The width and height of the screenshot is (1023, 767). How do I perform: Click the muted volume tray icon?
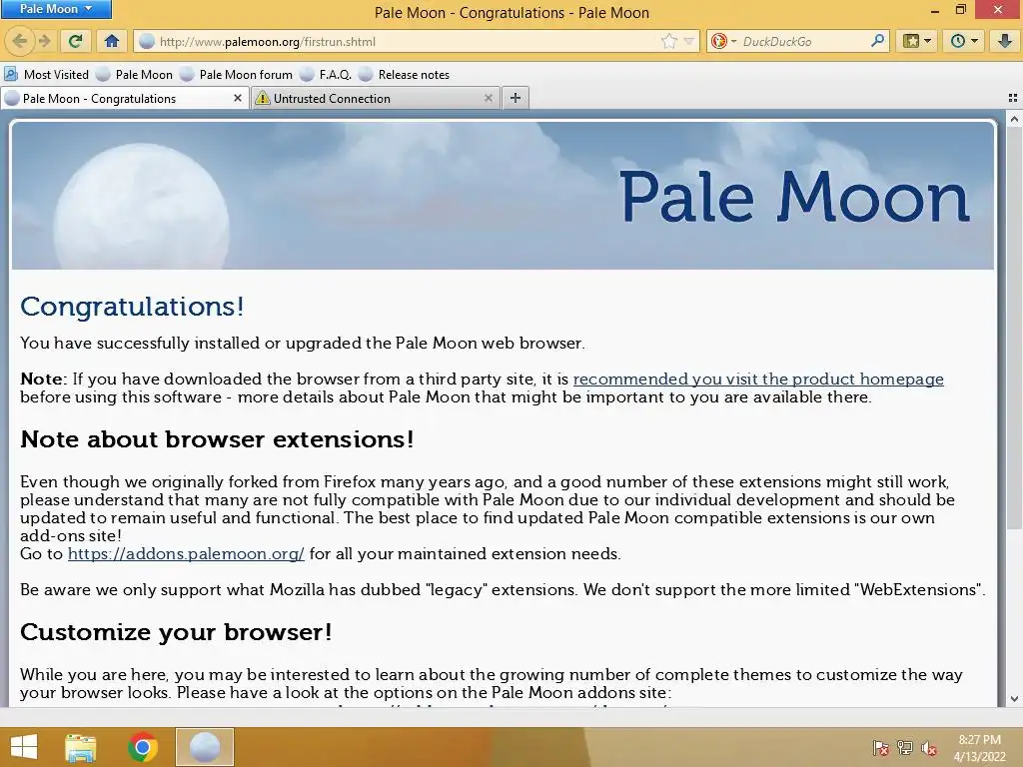(x=928, y=748)
